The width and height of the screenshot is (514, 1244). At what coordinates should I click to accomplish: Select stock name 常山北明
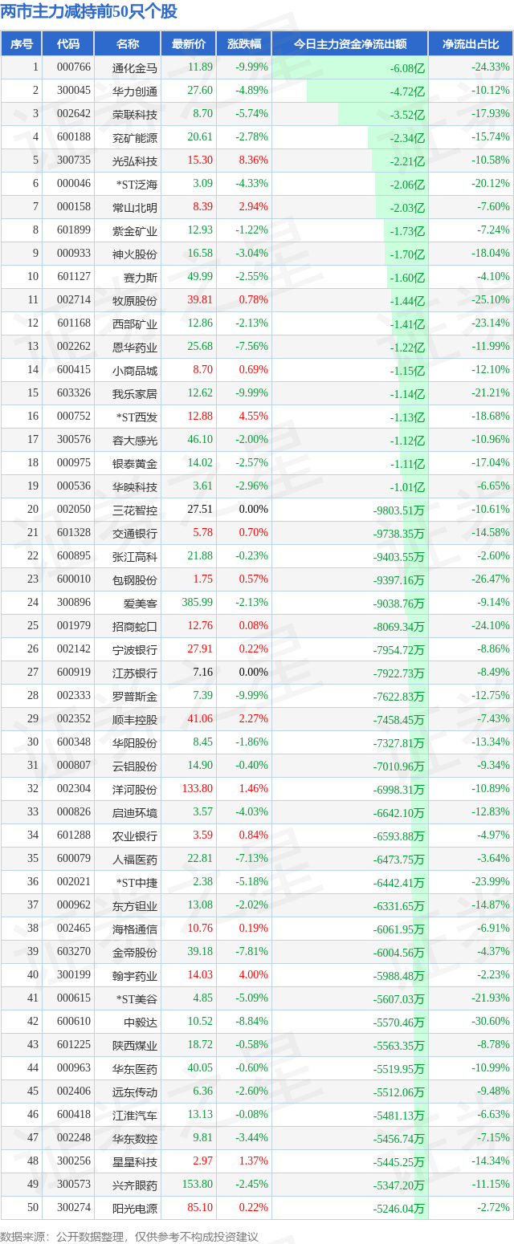point(135,208)
